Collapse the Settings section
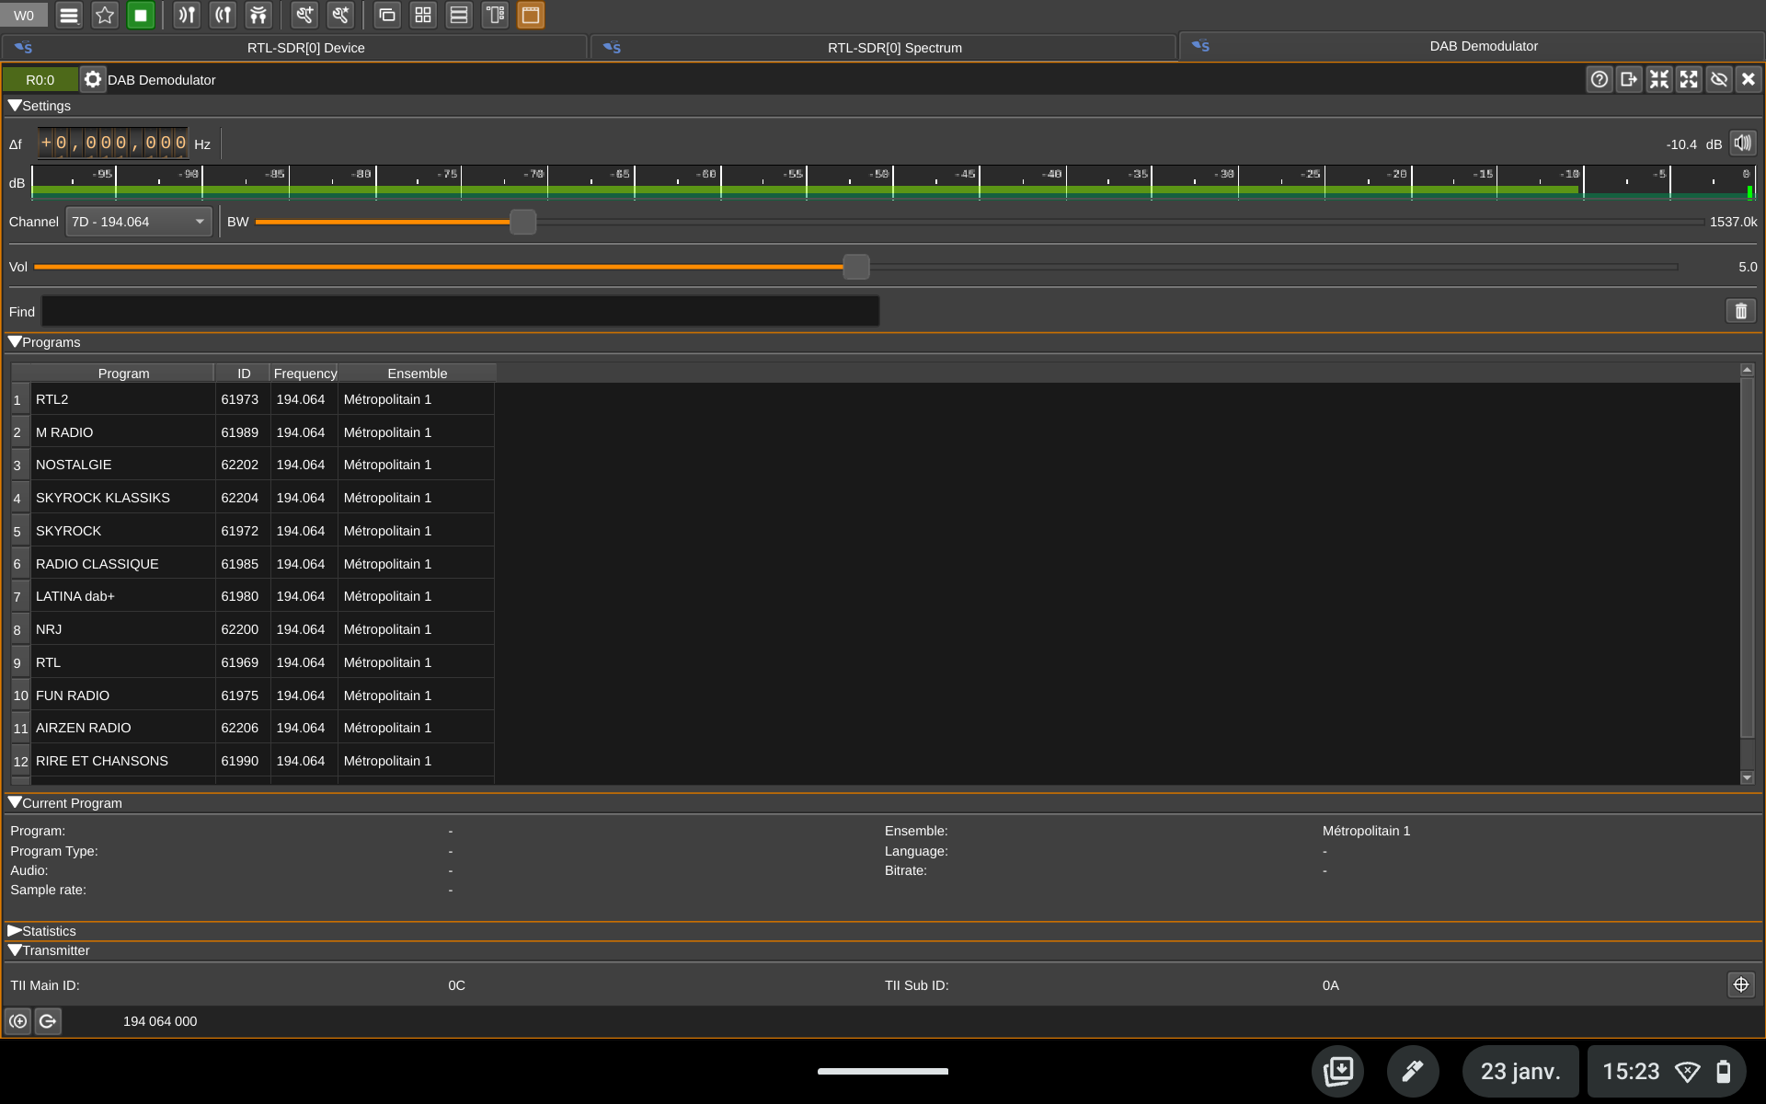 pos(15,106)
